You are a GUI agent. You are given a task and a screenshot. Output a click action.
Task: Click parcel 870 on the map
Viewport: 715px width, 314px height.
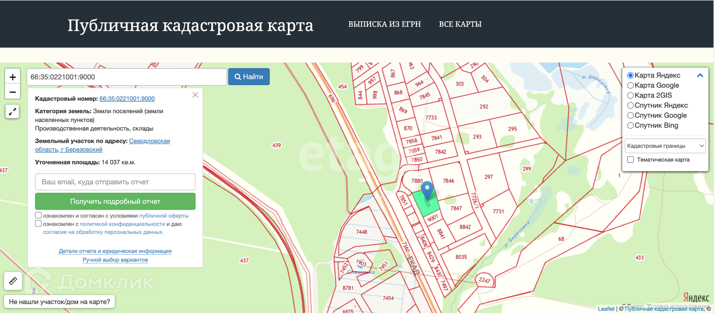tap(408, 128)
